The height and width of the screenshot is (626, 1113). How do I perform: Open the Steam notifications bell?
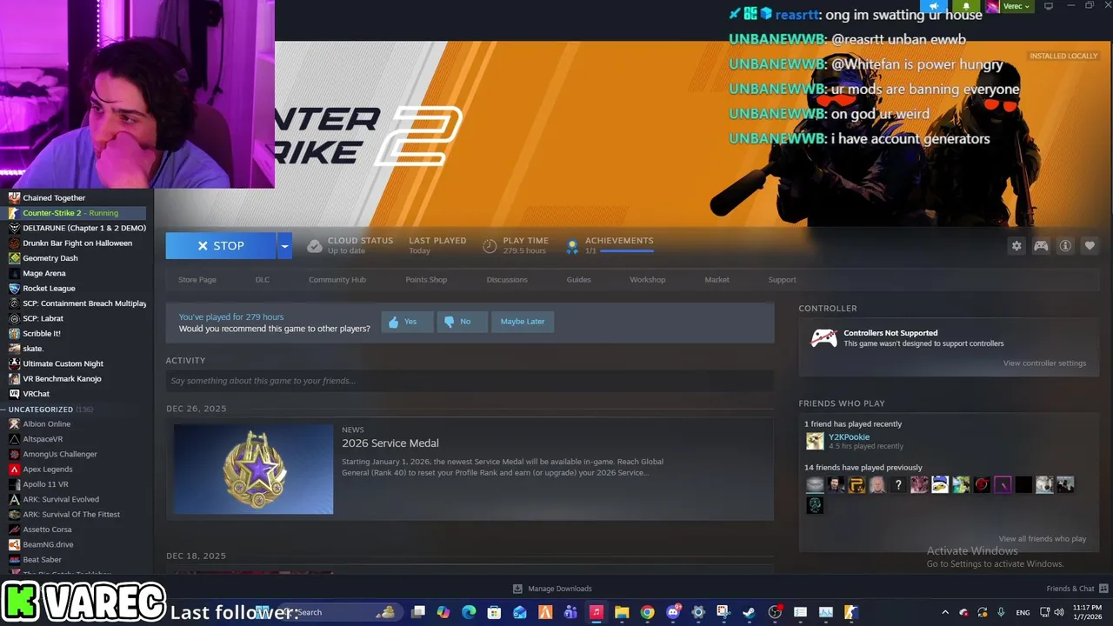965,6
